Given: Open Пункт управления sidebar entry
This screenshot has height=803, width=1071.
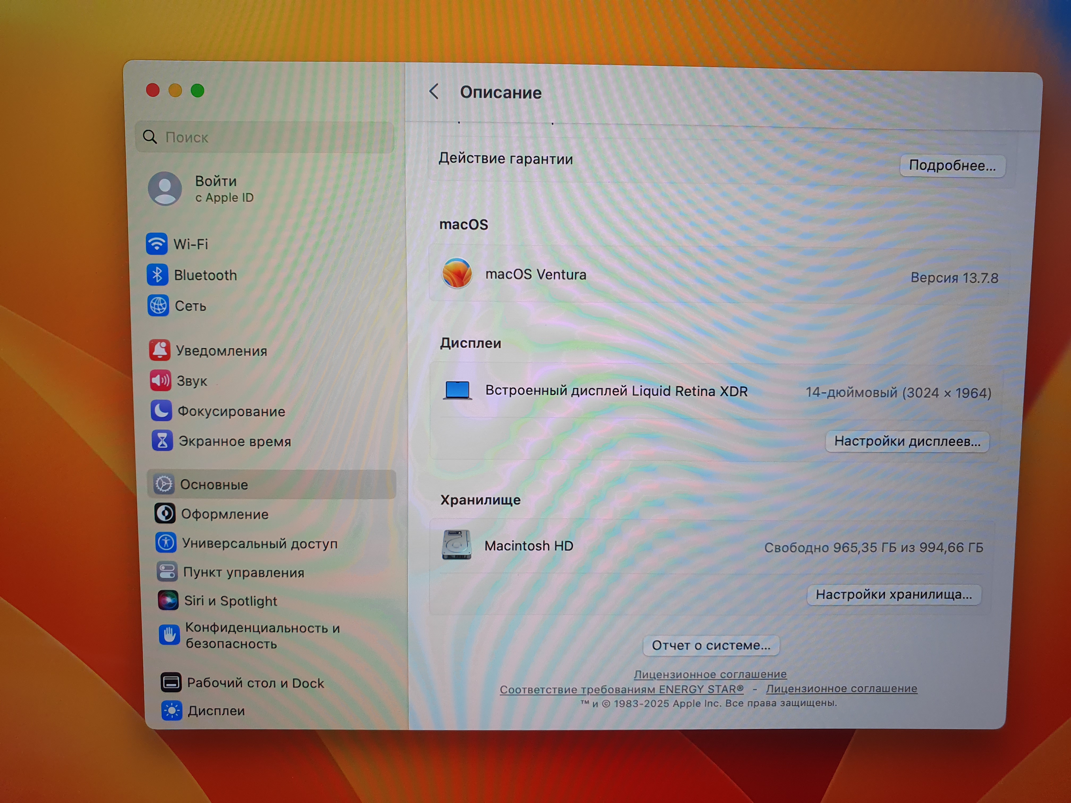Looking at the screenshot, I should coord(243,572).
